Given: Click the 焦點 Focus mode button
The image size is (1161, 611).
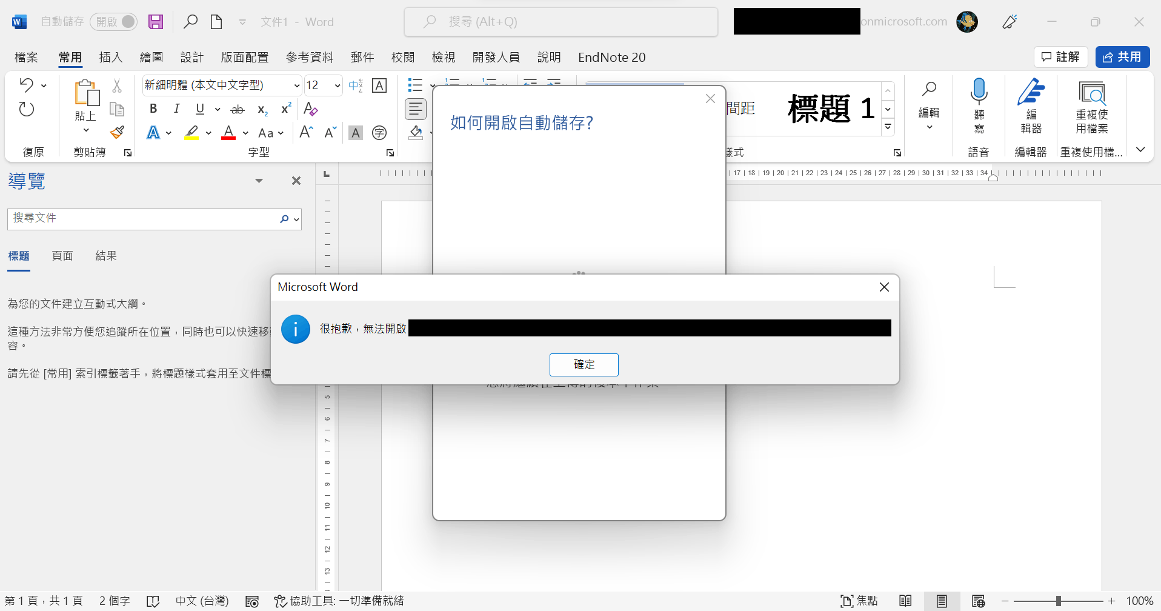Looking at the screenshot, I should [x=859, y=601].
